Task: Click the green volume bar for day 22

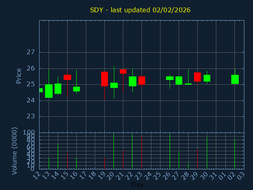Action: [x=132, y=151]
